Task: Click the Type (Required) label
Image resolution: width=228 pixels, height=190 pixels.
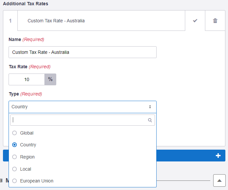Action: 25,94
